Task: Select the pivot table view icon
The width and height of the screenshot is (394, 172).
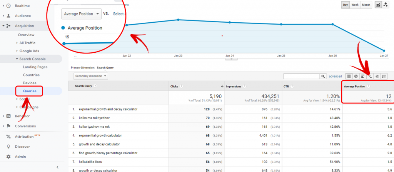Action: pos(384,76)
